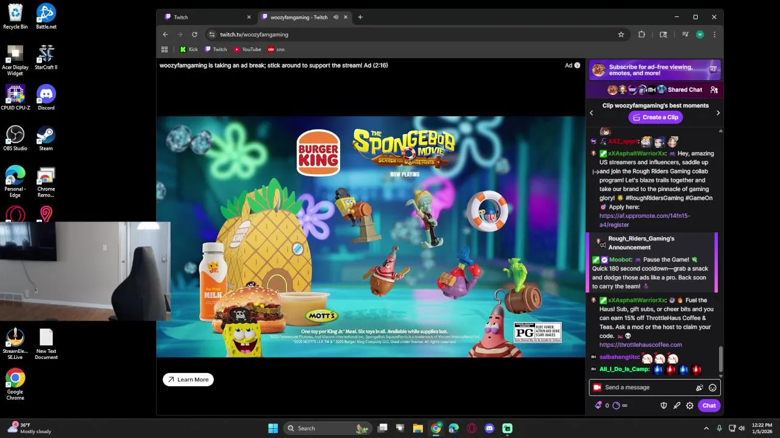Click the ad info icon next to Ad
Image resolution: width=780 pixels, height=438 pixels.
coord(577,65)
